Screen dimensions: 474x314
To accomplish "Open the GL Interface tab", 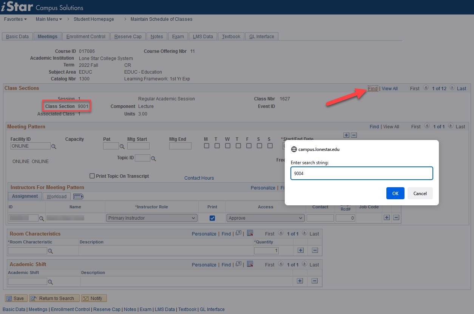I will pyautogui.click(x=262, y=37).
